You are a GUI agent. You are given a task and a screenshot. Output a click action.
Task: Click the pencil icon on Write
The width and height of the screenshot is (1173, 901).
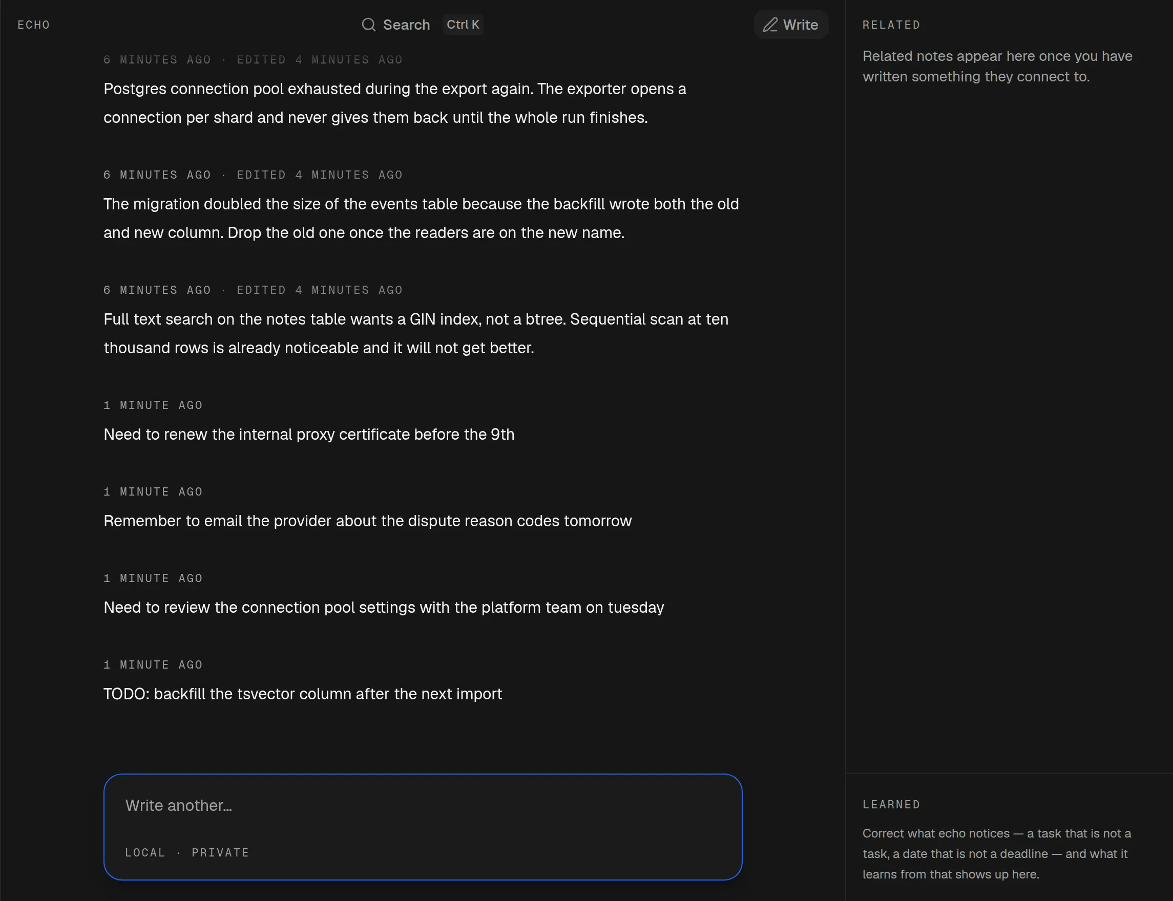point(770,25)
